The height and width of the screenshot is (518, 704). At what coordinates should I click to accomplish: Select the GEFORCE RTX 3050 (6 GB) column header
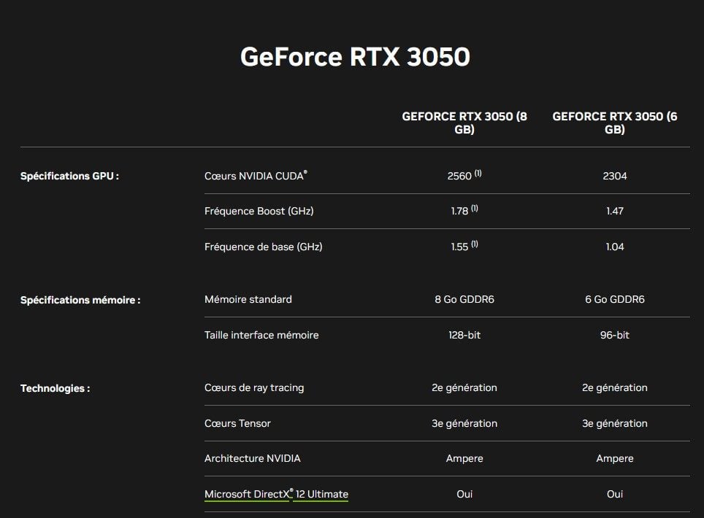coord(615,123)
